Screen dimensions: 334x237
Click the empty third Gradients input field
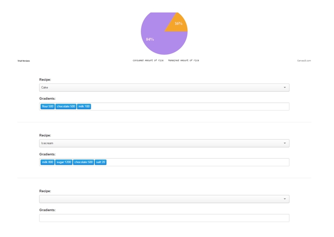(x=164, y=218)
